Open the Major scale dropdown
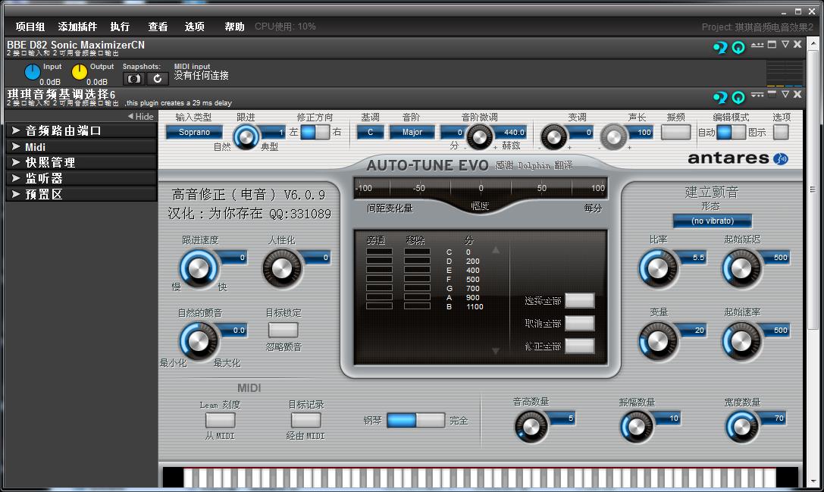824x492 pixels. tap(412, 132)
